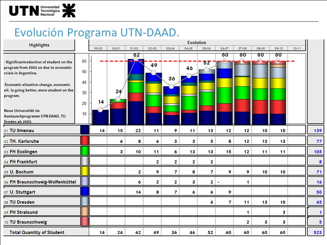This screenshot has height=245, width=327.
Task: Click the total row value 62
Action: tap(138, 232)
